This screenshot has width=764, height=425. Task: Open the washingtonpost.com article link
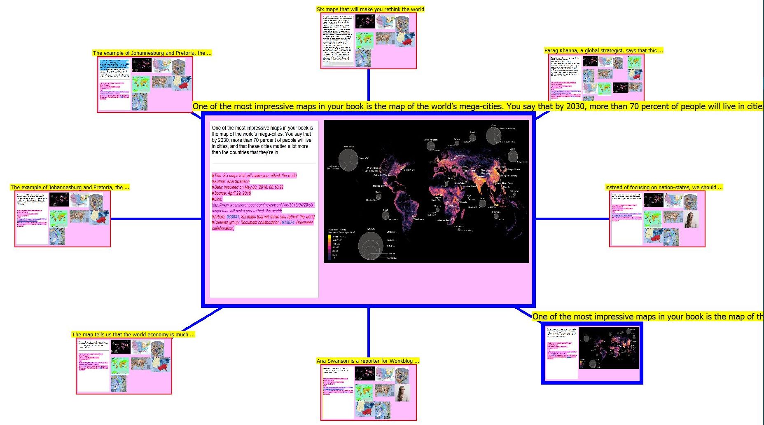(x=263, y=208)
